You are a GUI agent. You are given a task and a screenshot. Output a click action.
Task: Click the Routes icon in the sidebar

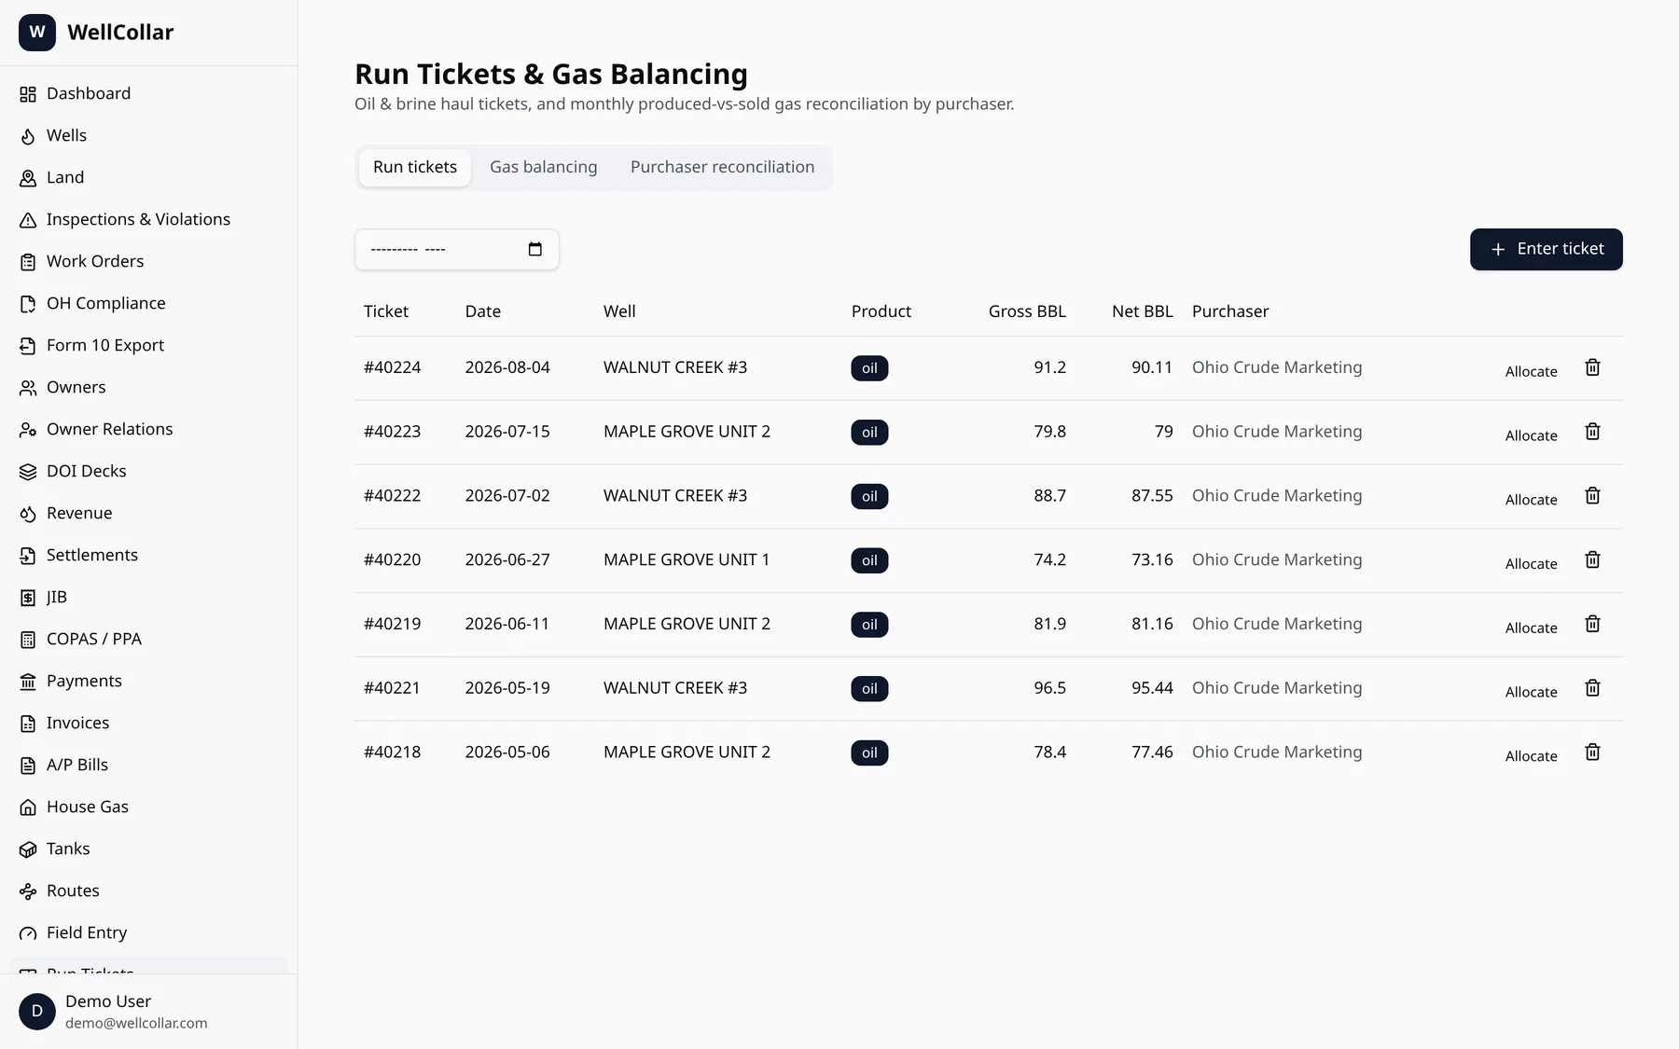coord(28,891)
